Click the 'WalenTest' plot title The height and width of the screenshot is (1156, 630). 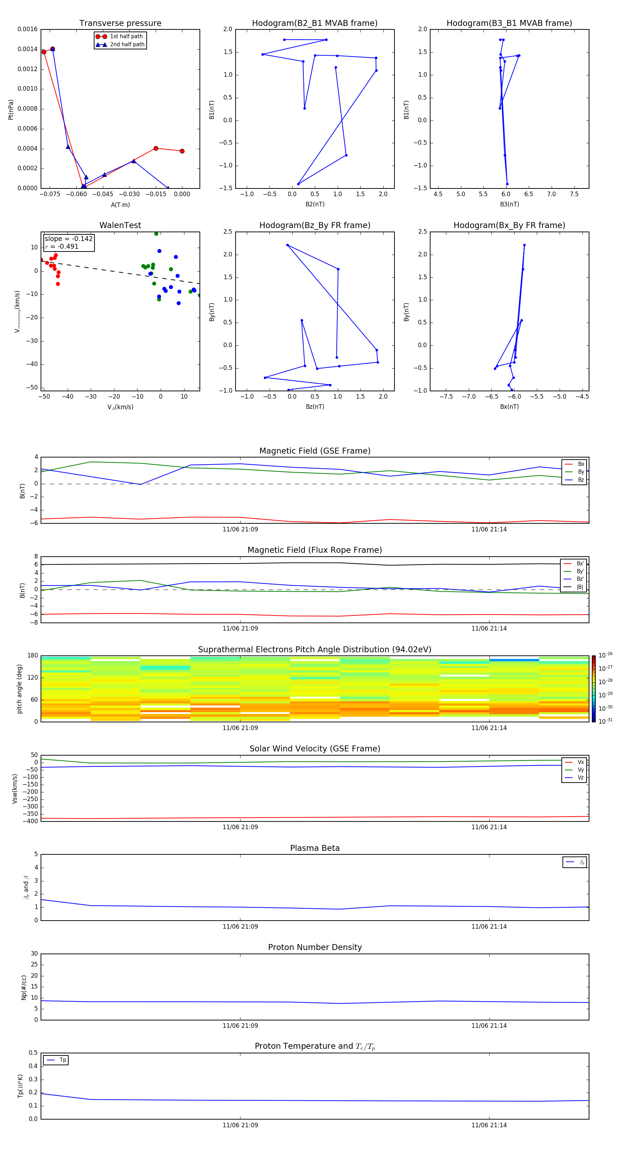(120, 225)
